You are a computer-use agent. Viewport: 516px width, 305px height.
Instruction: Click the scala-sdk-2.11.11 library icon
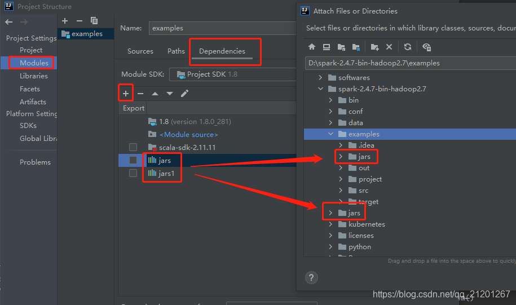click(152, 147)
